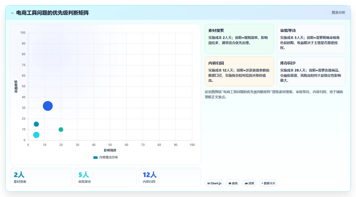
Task: Open the 库存同步 info card
Action: coord(311,72)
